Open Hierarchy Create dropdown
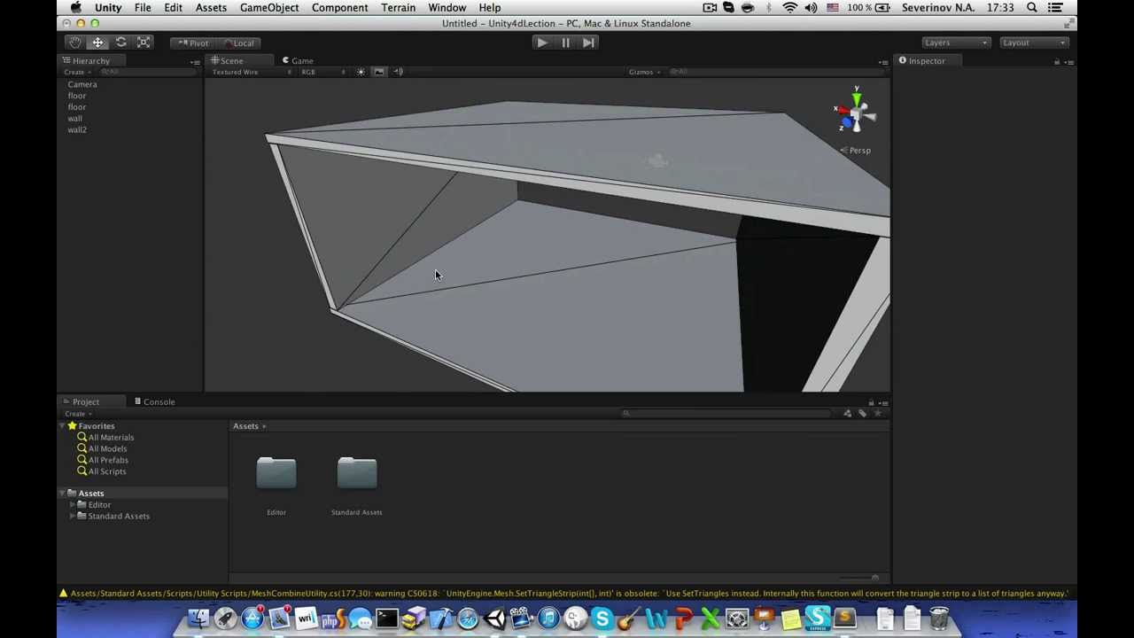Viewport: 1134px width, 638px height. (x=76, y=72)
